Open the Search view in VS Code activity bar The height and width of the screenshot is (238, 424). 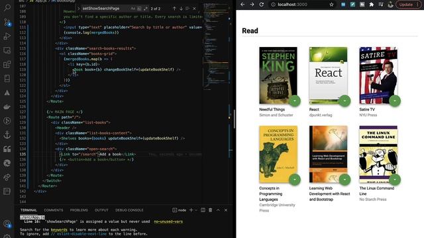(x=7, y=8)
